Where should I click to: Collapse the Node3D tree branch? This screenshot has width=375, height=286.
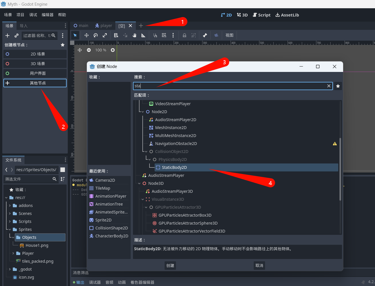pyautogui.click(x=139, y=183)
